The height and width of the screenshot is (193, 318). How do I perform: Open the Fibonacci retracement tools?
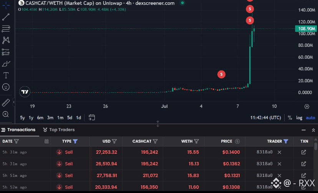coord(6,28)
